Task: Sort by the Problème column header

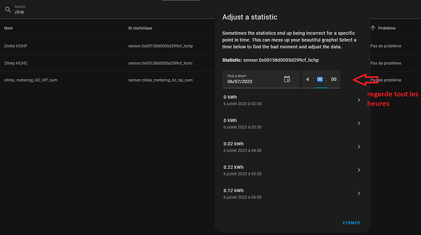Action: tap(387, 28)
